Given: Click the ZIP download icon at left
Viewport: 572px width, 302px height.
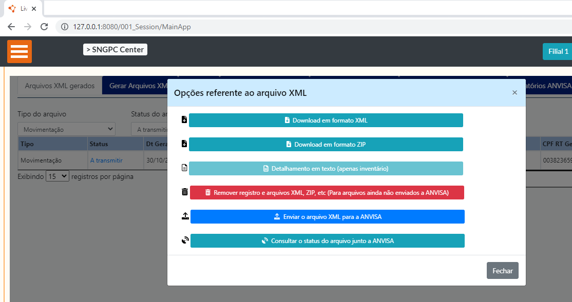Looking at the screenshot, I should 184,144.
